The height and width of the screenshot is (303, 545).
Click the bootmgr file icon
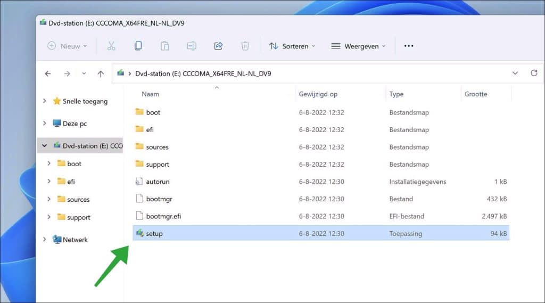tap(139, 199)
